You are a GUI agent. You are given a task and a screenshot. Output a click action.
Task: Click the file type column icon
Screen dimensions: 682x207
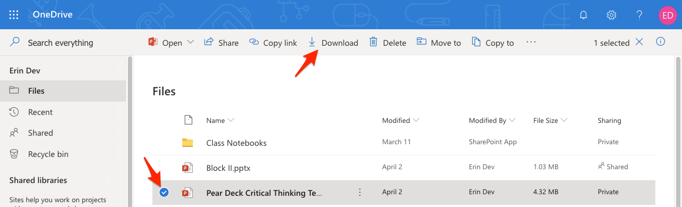pyautogui.click(x=188, y=120)
